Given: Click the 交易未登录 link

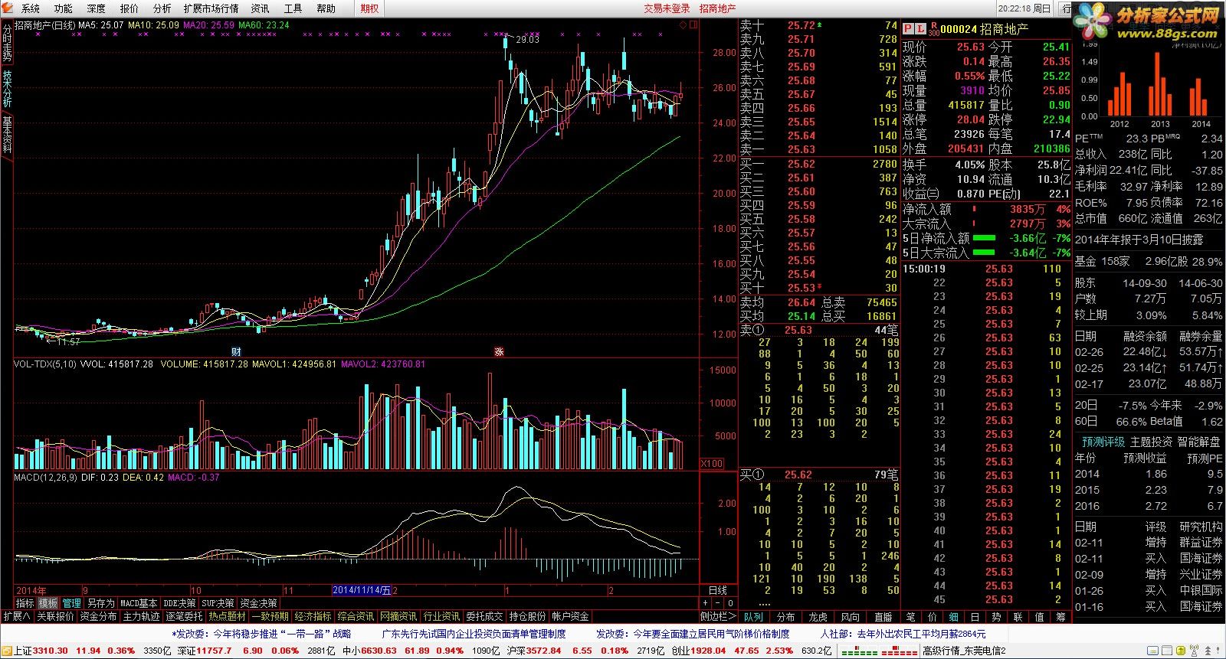Looking at the screenshot, I should click(667, 8).
